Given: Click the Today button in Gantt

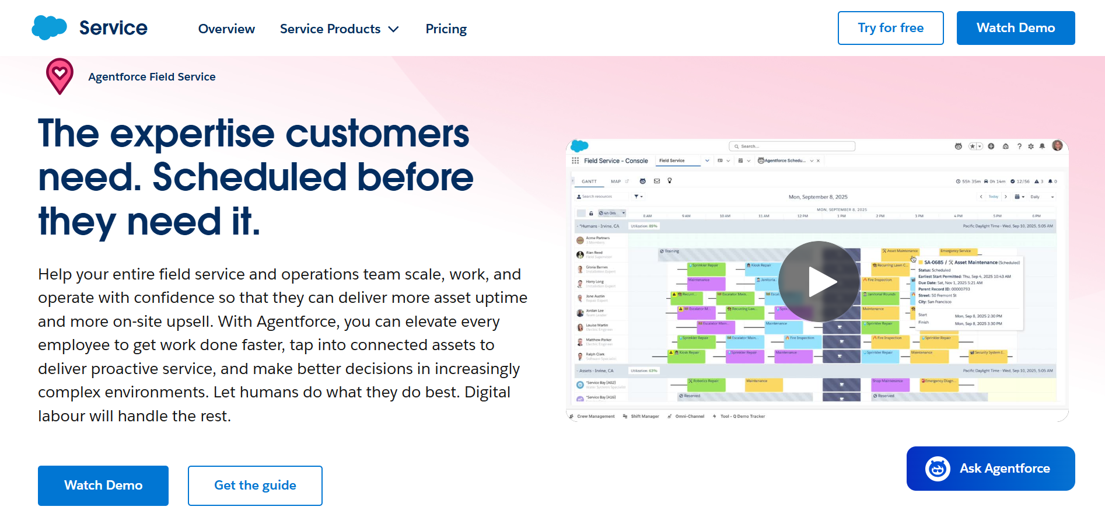Looking at the screenshot, I should 994,197.
